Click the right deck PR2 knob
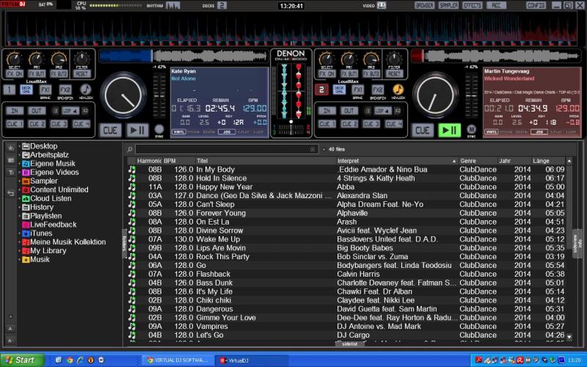 [371, 59]
